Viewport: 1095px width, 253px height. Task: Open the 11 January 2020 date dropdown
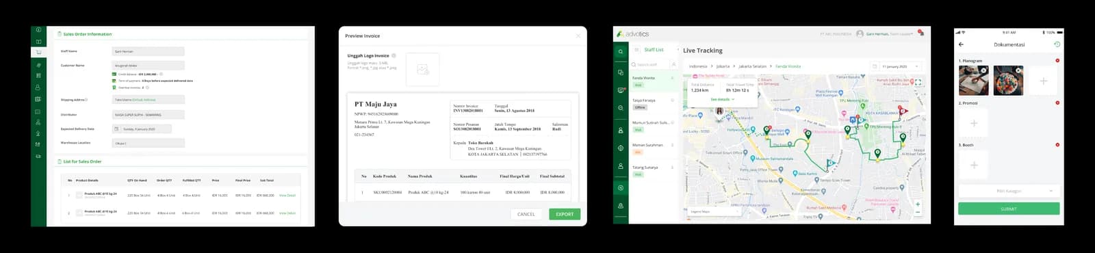pos(896,66)
